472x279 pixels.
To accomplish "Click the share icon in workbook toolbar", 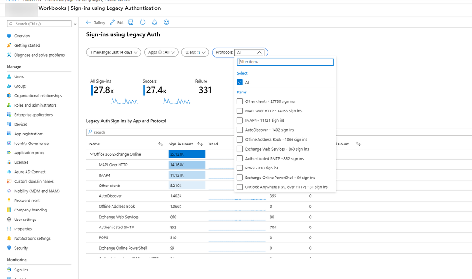I will (154, 22).
